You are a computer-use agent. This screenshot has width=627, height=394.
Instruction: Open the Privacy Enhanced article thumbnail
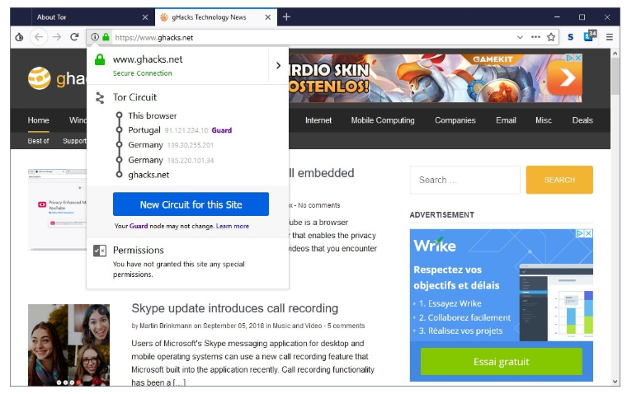pos(57,210)
